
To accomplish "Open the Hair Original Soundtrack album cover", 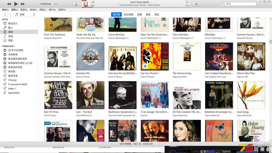I will [x=219, y=56].
